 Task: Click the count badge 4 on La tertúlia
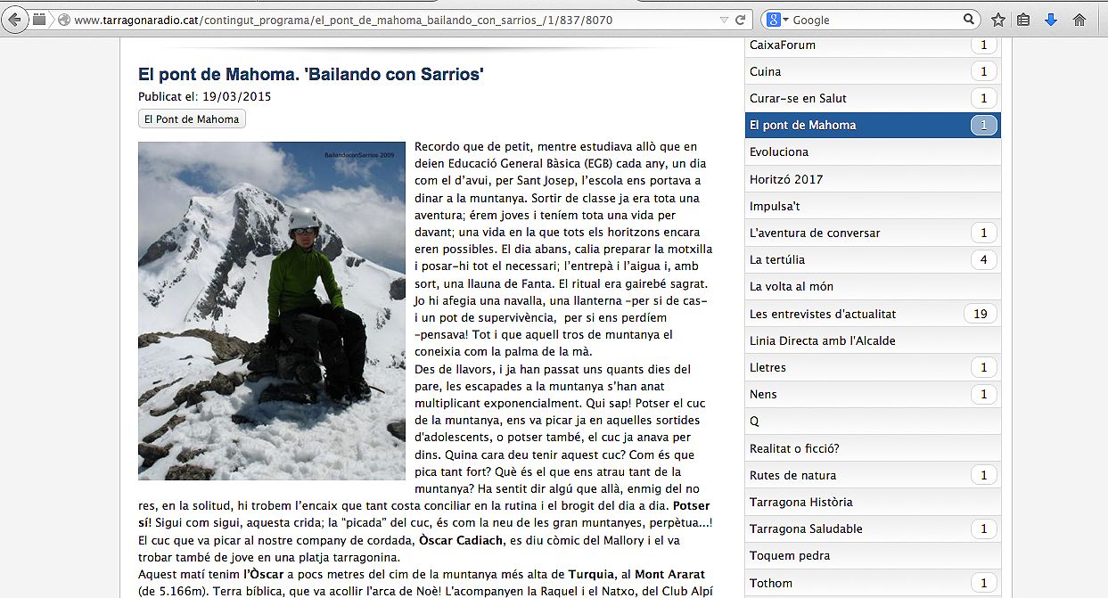click(983, 259)
